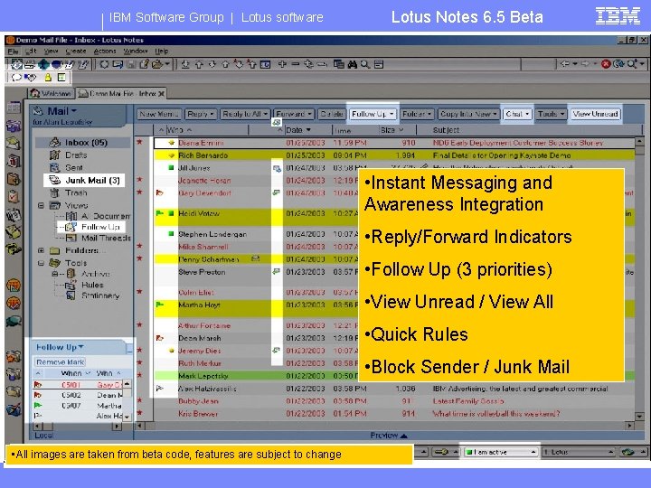651x488 pixels.
Task: Open message from Rich Bernardo
Action: 393,155
